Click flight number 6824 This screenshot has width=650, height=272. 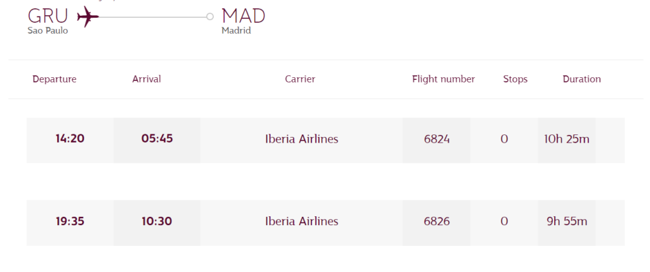click(x=437, y=139)
